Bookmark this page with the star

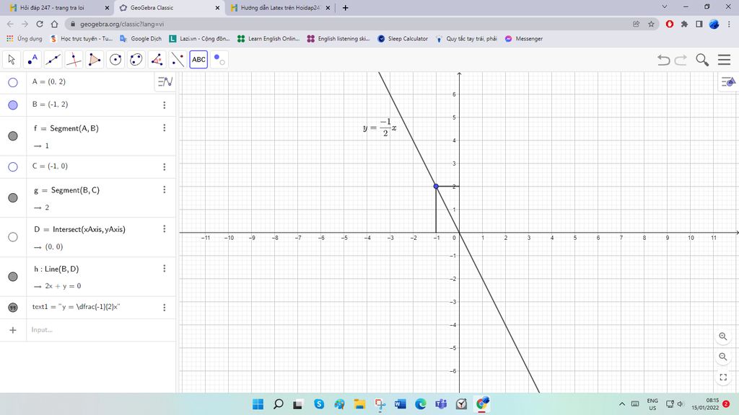click(651, 24)
